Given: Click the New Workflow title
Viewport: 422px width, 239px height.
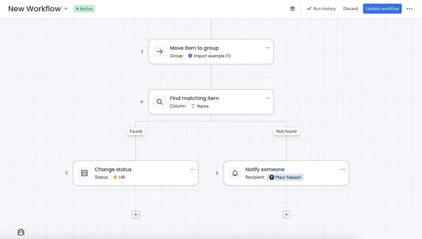Looking at the screenshot, I should click(35, 9).
